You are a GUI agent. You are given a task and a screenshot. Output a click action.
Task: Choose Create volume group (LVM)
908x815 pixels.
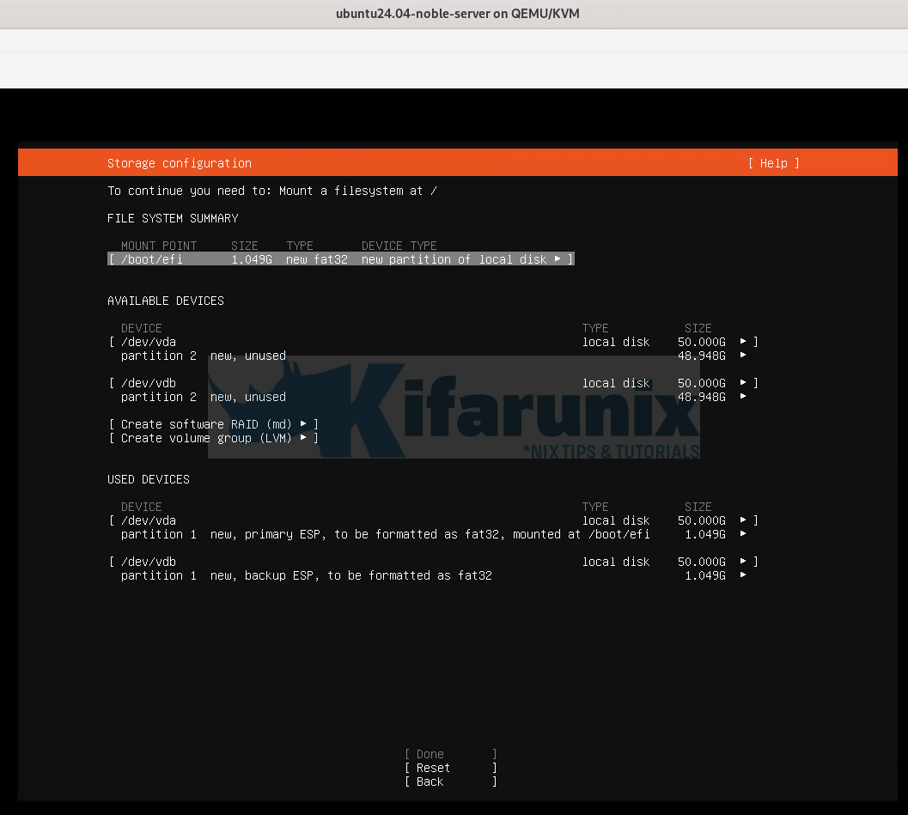214,438
